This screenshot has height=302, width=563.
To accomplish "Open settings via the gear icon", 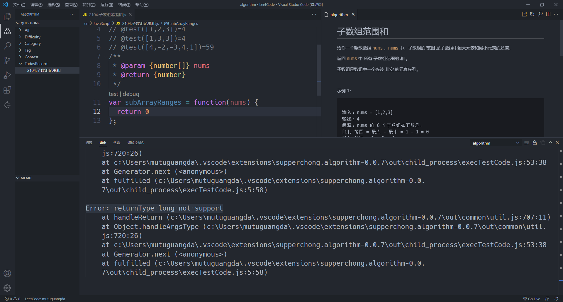I will tap(7, 288).
